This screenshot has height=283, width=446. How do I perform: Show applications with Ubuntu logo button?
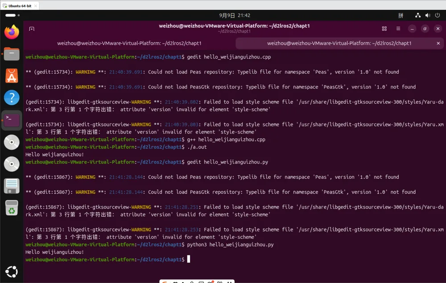click(12, 271)
